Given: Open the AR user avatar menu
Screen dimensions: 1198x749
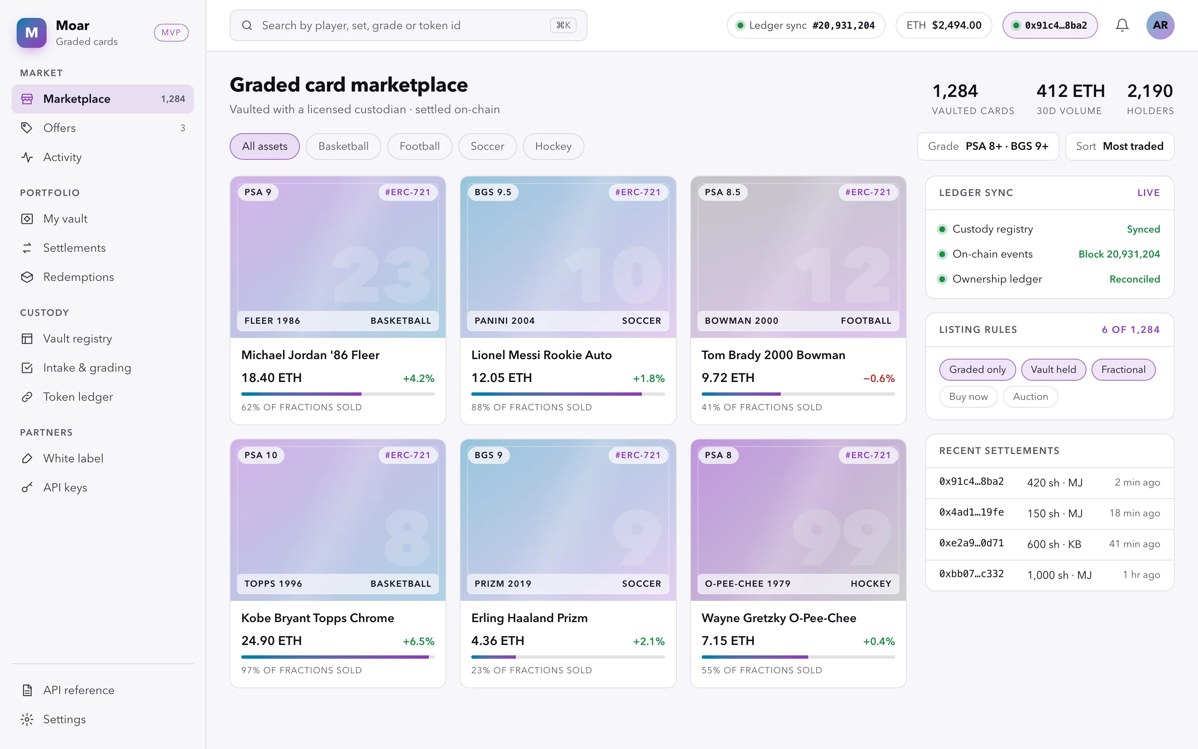Looking at the screenshot, I should point(1160,25).
